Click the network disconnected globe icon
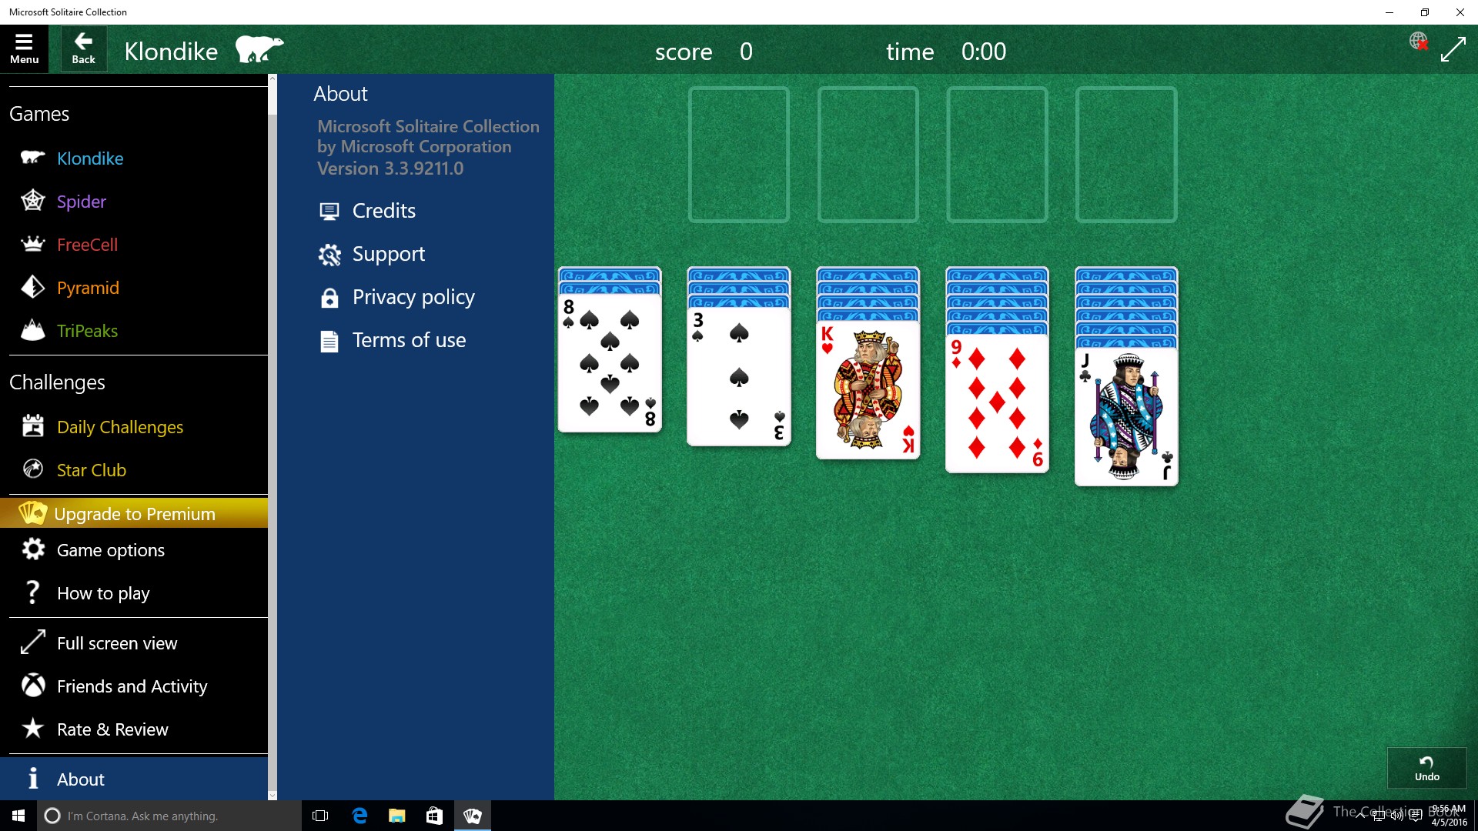The height and width of the screenshot is (831, 1478). tap(1418, 41)
